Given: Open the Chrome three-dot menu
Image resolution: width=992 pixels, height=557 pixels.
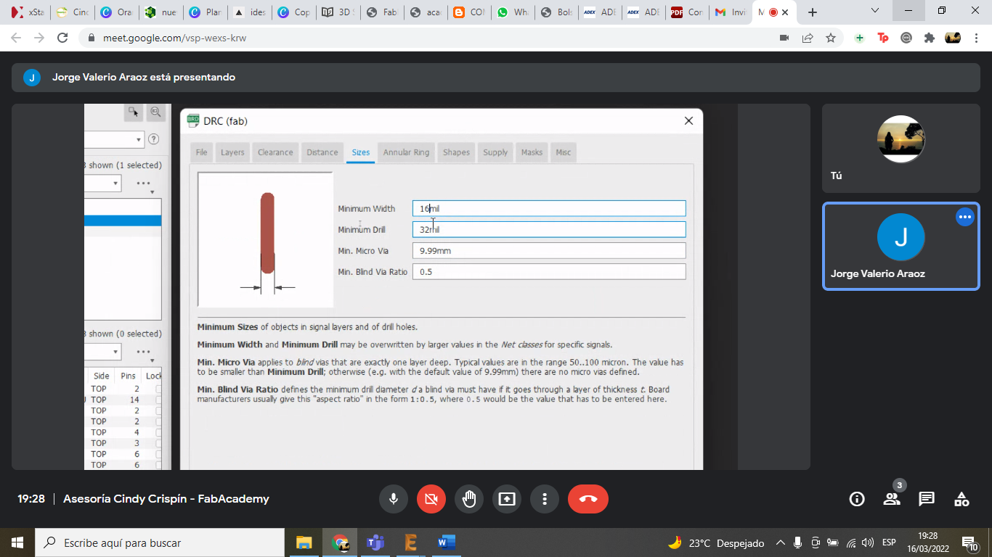Looking at the screenshot, I should (976, 38).
